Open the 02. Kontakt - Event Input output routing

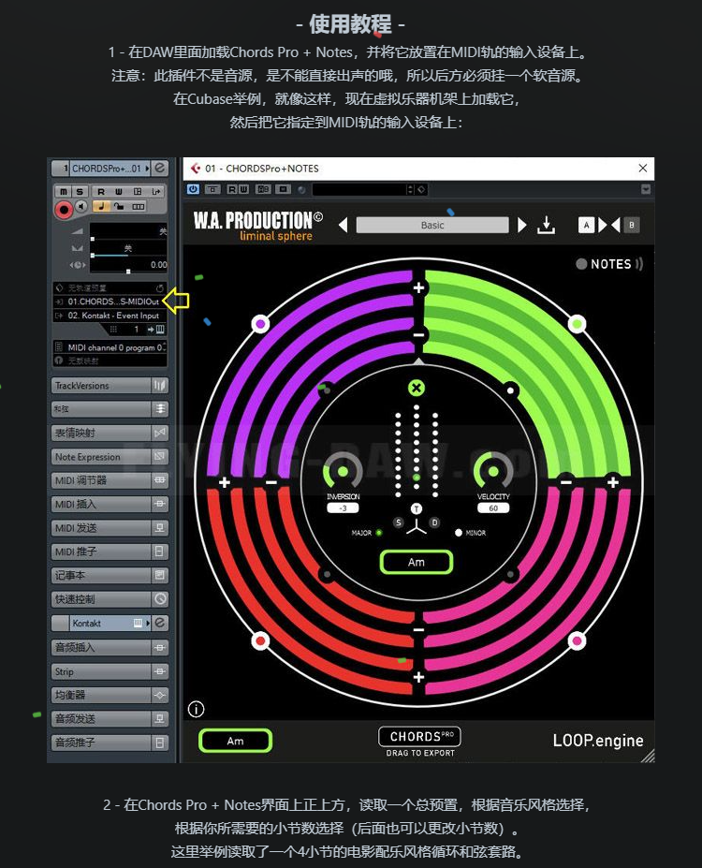[110, 316]
